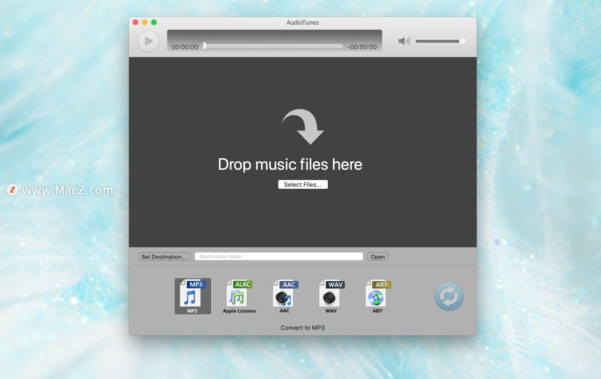
Task: Click the AudioTunes window title
Action: [x=302, y=22]
